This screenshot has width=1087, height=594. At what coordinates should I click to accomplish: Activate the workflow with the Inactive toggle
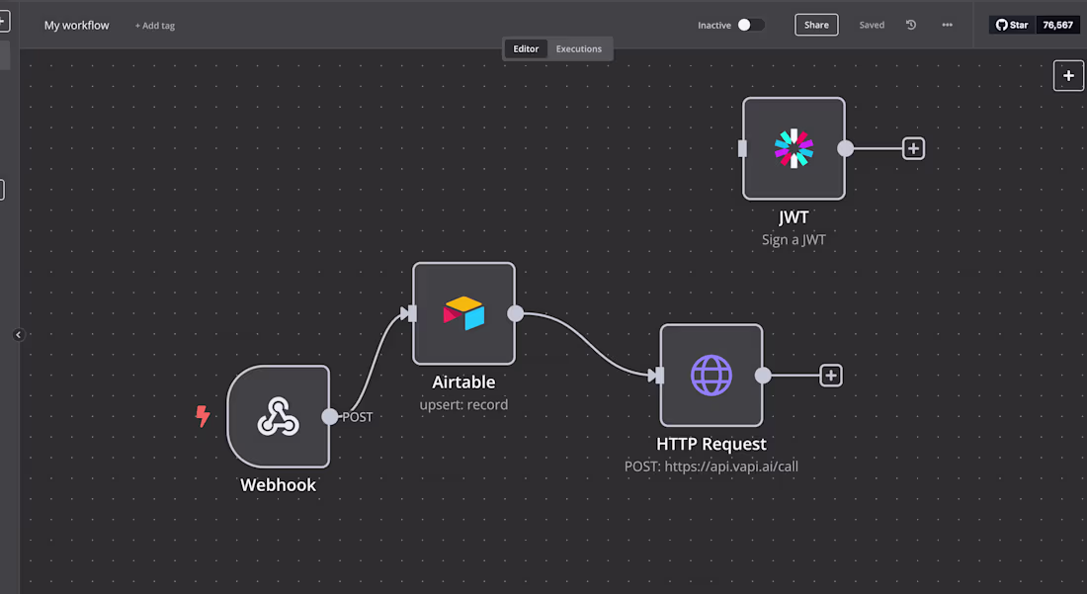(749, 24)
